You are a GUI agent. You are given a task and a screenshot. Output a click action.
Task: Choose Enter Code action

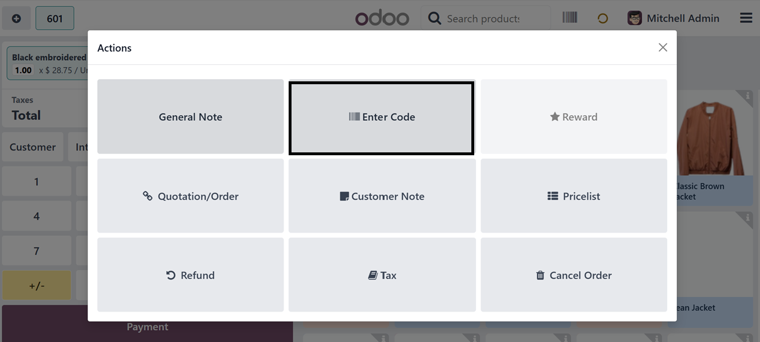point(382,117)
